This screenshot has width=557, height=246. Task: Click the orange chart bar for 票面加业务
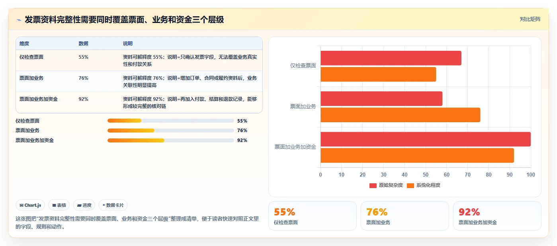tap(400, 115)
